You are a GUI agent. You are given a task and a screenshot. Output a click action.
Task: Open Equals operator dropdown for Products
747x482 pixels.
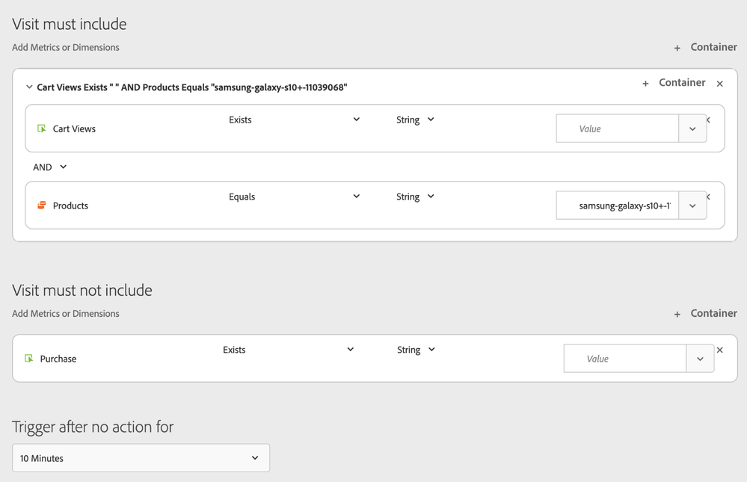356,197
